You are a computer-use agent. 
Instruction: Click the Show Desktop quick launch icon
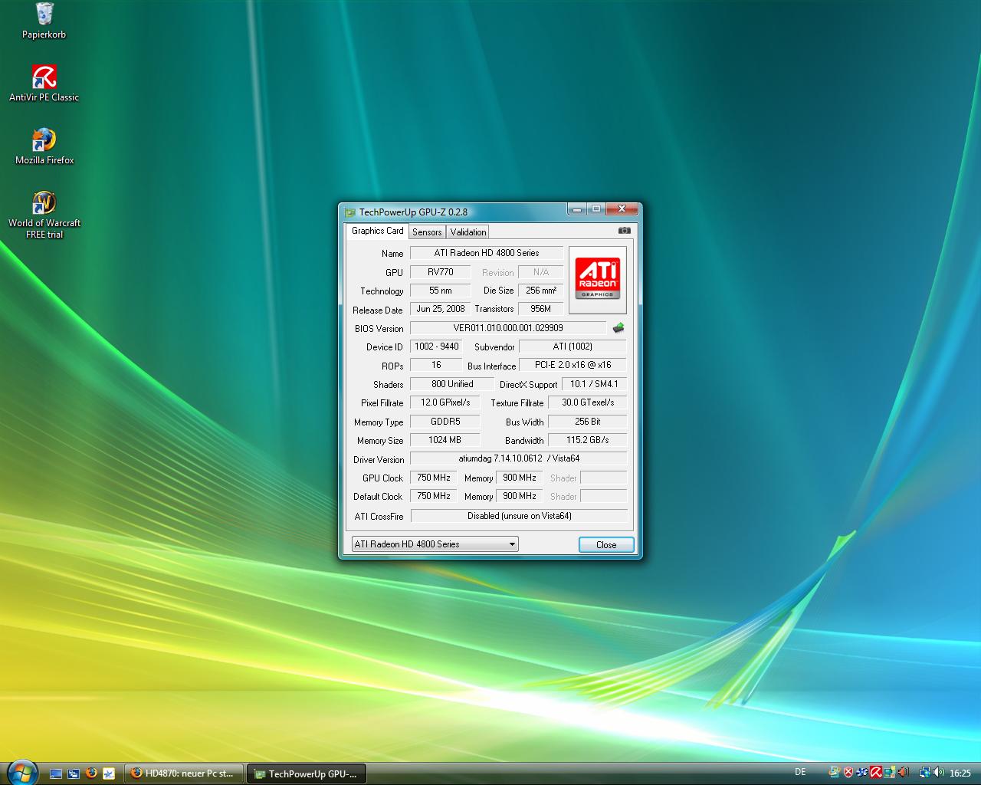pos(55,774)
